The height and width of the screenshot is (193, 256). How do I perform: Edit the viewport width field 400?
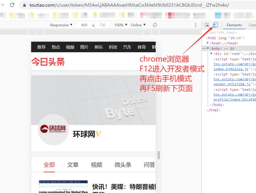[84, 25]
